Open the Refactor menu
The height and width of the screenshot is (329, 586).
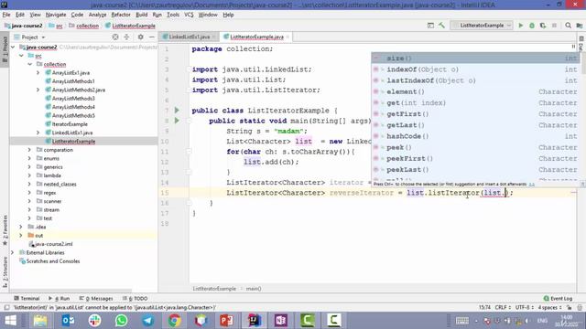(121, 15)
